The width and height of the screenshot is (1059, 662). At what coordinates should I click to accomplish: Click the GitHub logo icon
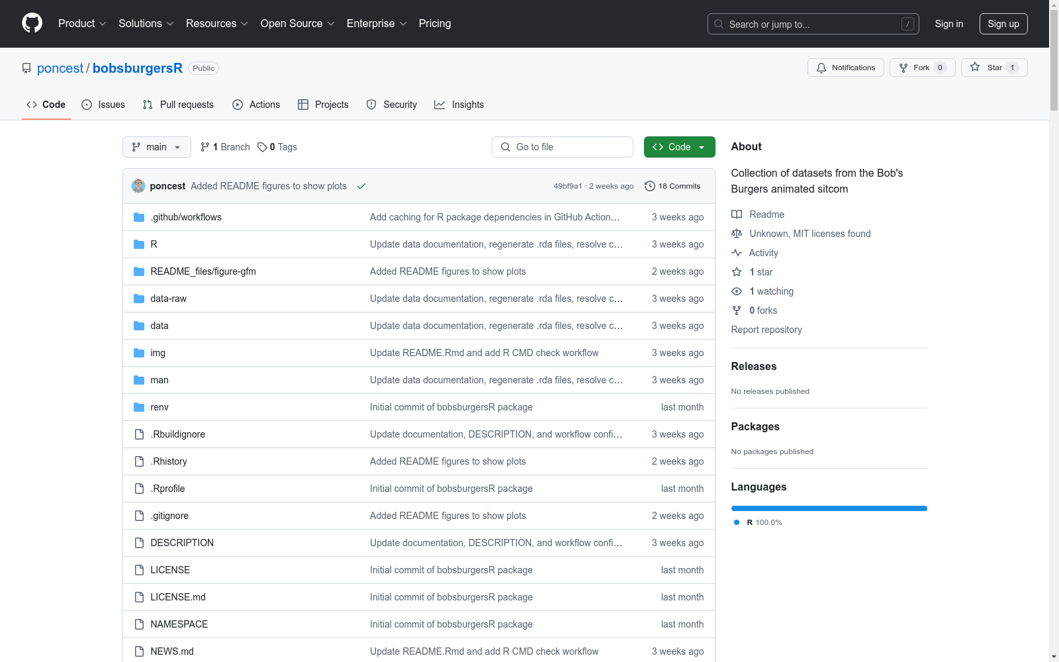point(32,23)
